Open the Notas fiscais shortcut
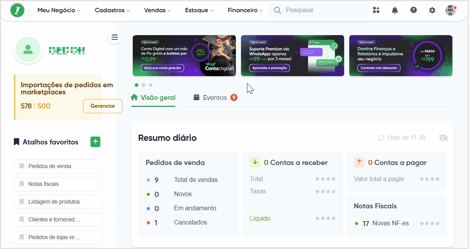 tap(58, 184)
